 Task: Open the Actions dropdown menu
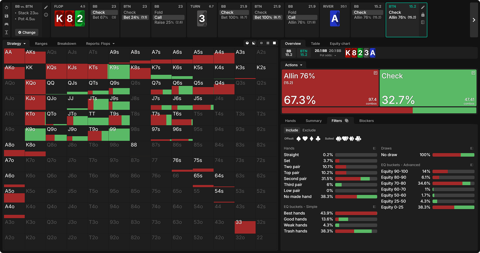293,65
